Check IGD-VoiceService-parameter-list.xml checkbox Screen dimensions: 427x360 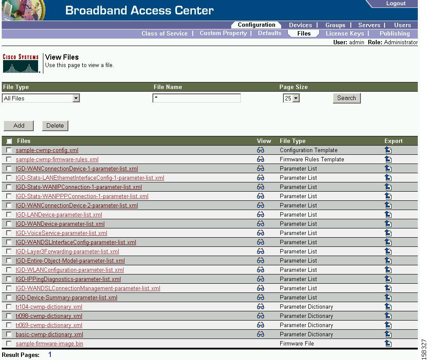[x=9, y=233]
